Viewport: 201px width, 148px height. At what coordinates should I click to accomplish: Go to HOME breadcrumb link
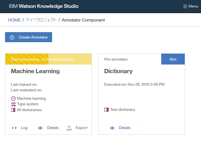14,20
